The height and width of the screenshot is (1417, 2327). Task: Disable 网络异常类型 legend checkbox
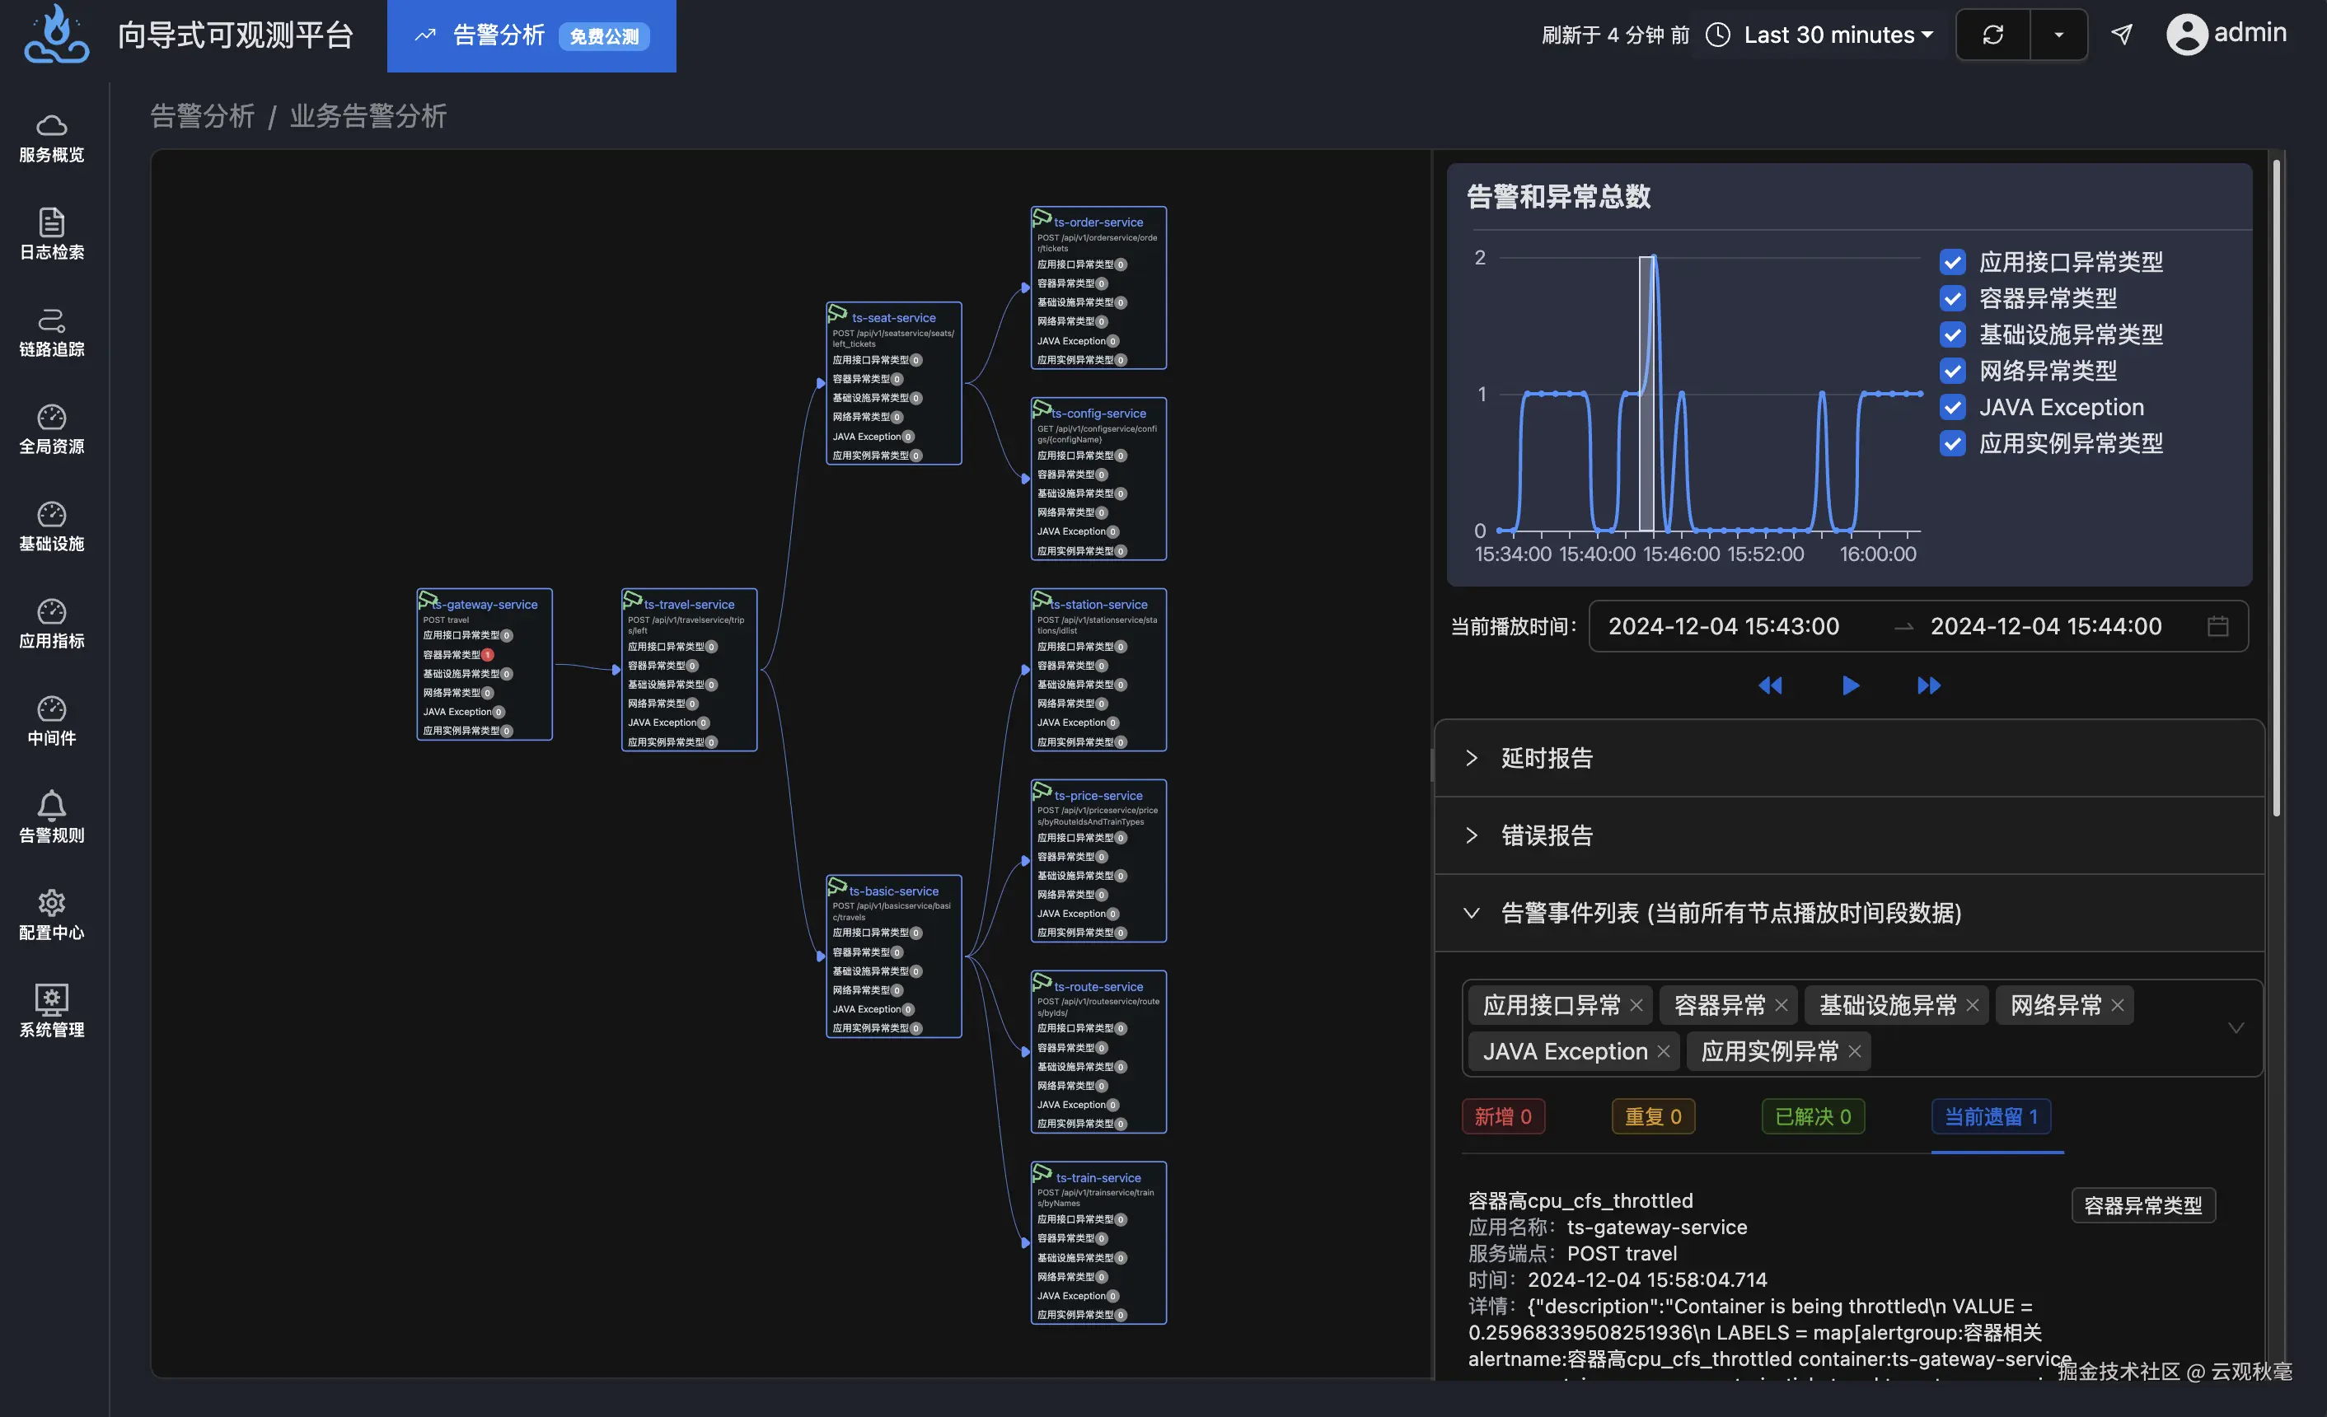[x=1952, y=371]
